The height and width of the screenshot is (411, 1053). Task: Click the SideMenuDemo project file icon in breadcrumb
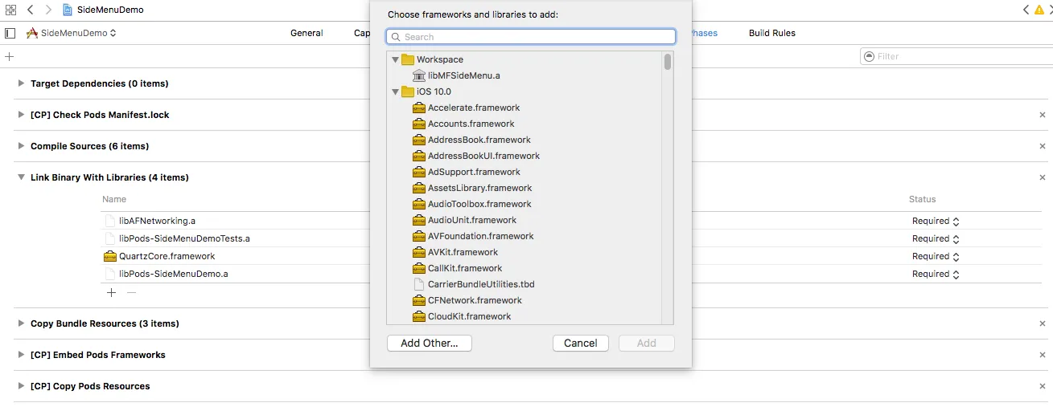[68, 10]
